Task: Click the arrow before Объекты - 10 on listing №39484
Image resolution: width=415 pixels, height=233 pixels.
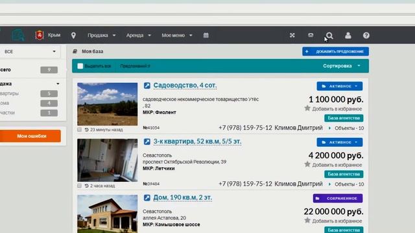Action: coord(329,184)
